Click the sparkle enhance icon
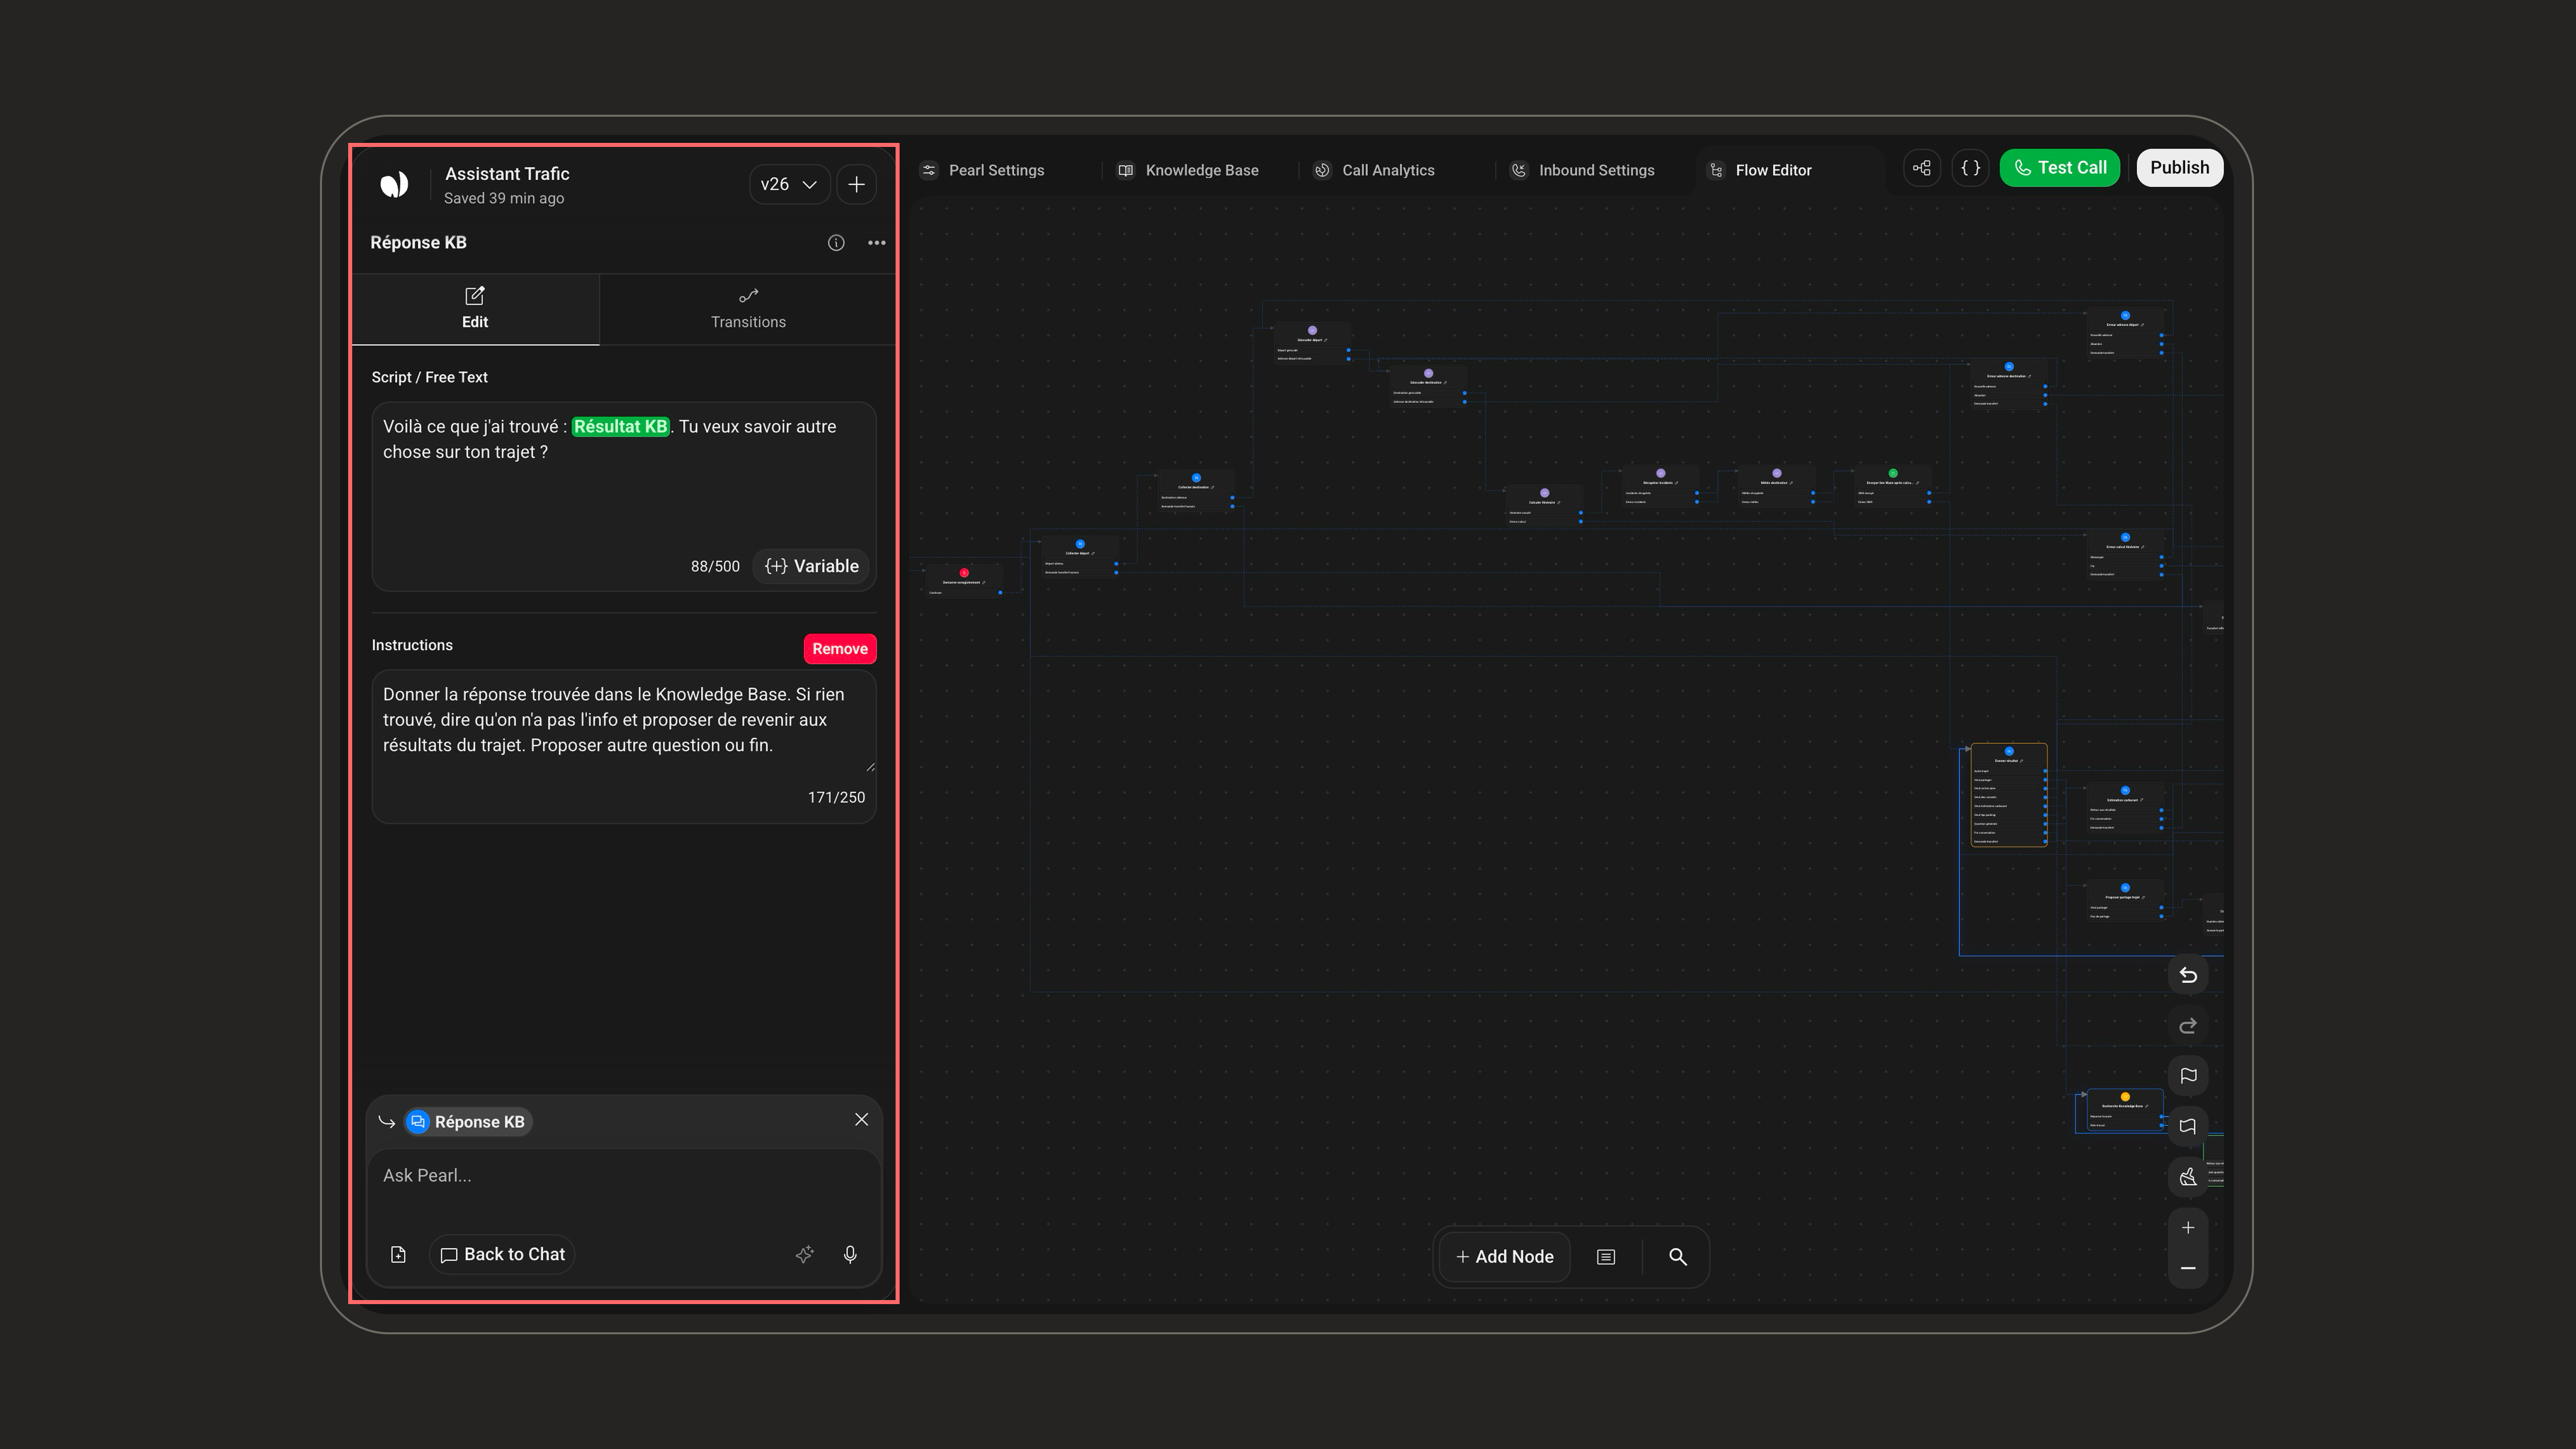Image resolution: width=2576 pixels, height=1449 pixels. point(804,1255)
